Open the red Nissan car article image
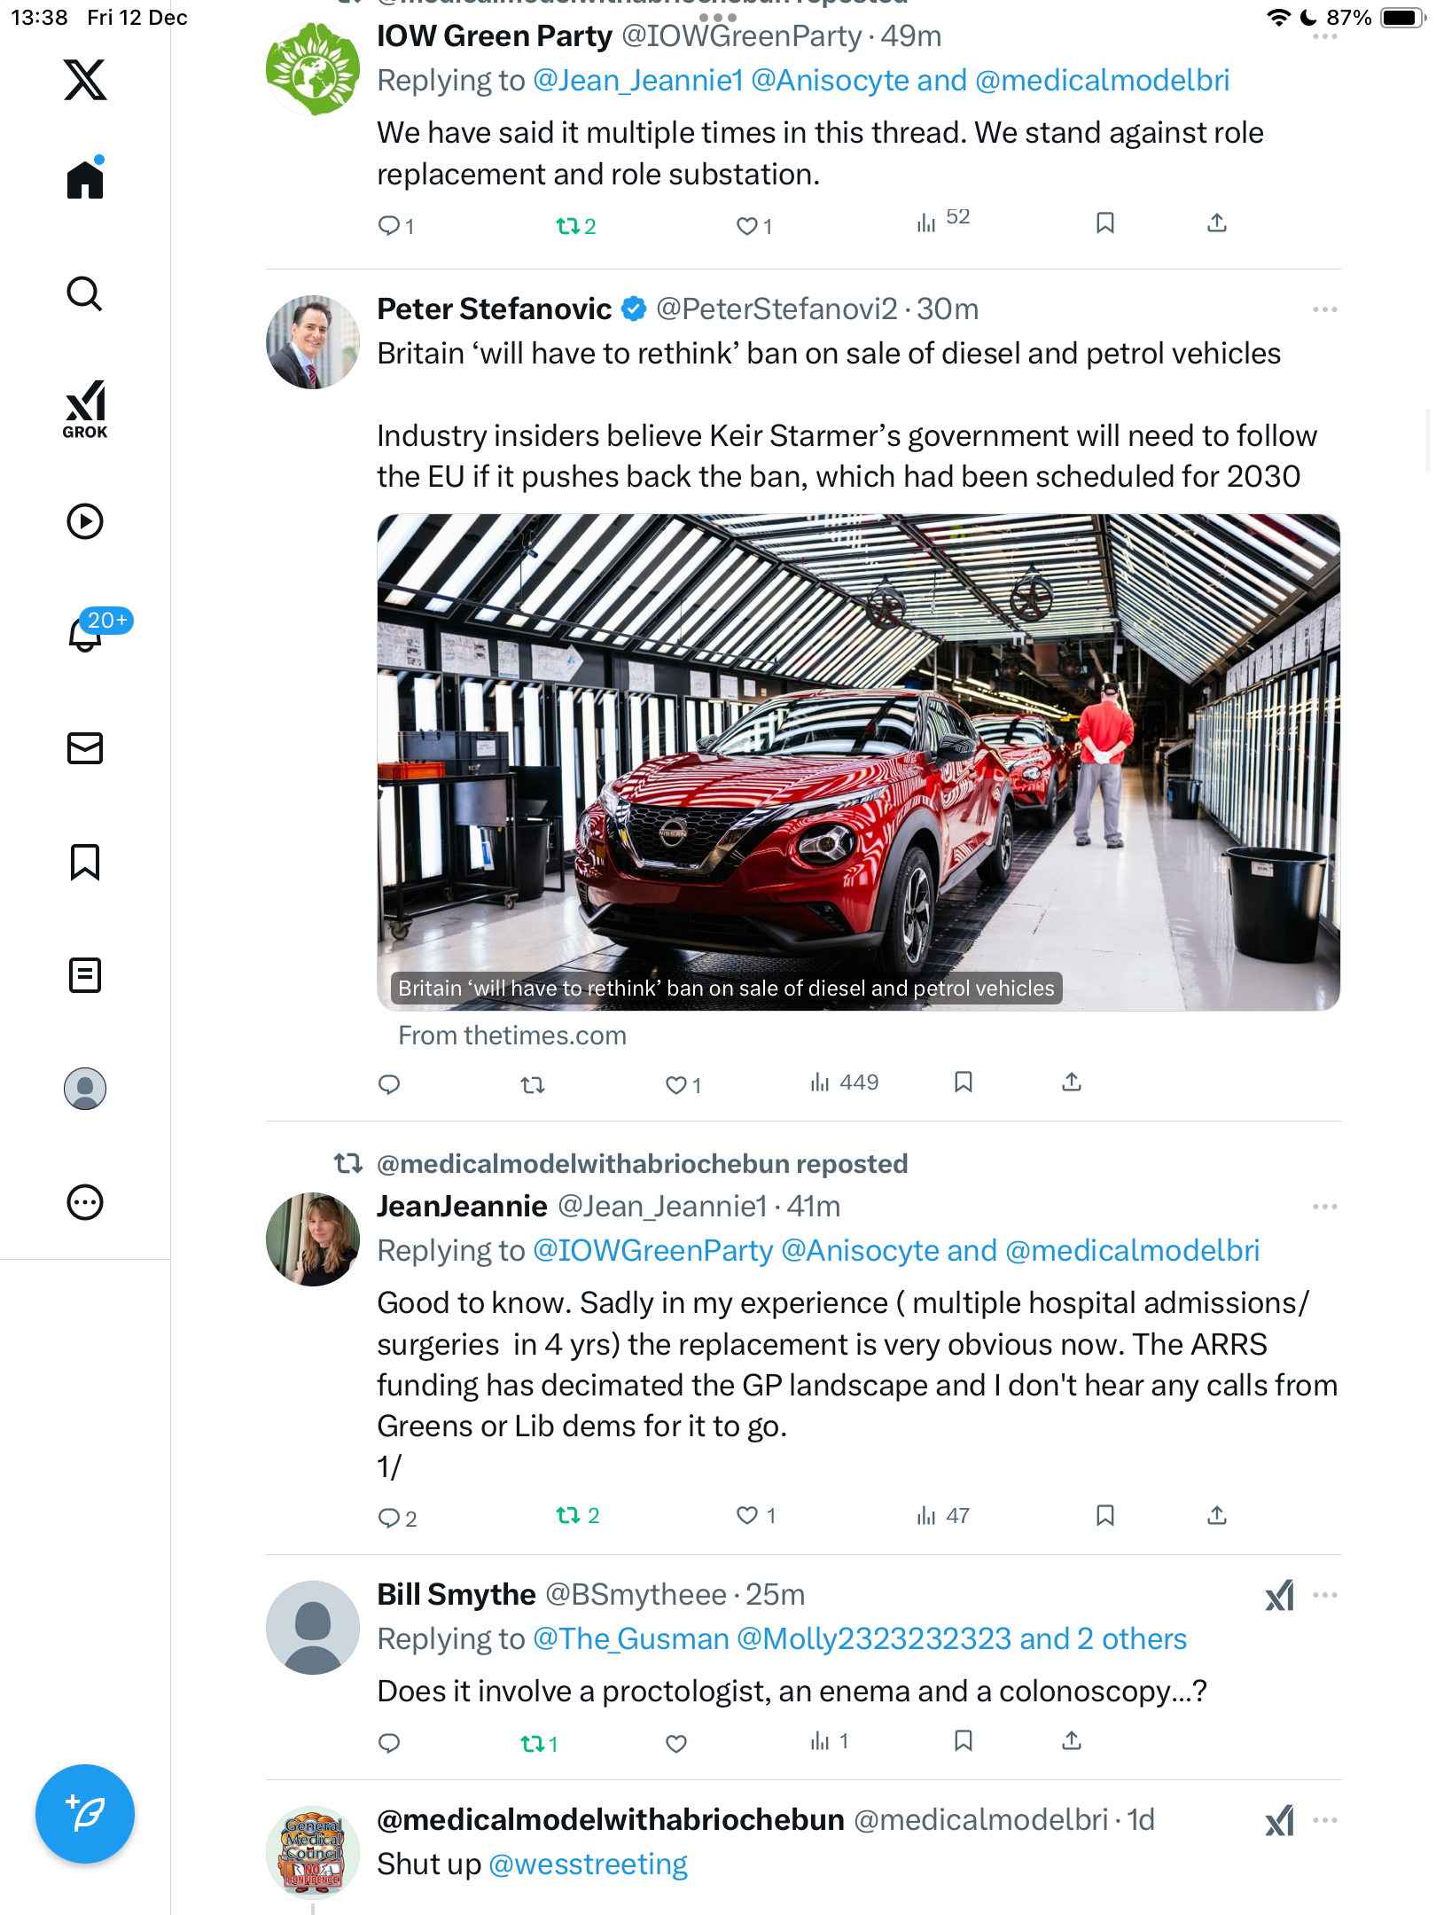The image size is (1436, 1915). tap(858, 762)
